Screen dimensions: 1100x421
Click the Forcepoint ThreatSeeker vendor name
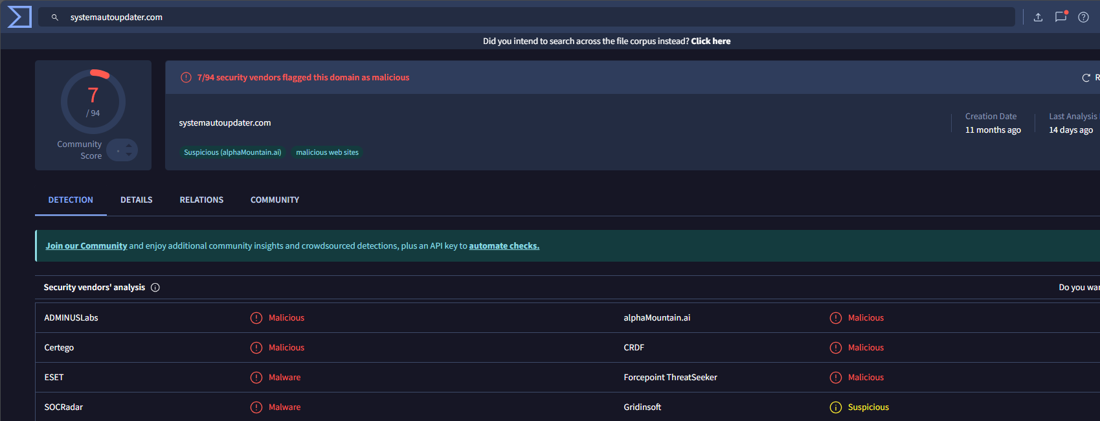pos(670,378)
